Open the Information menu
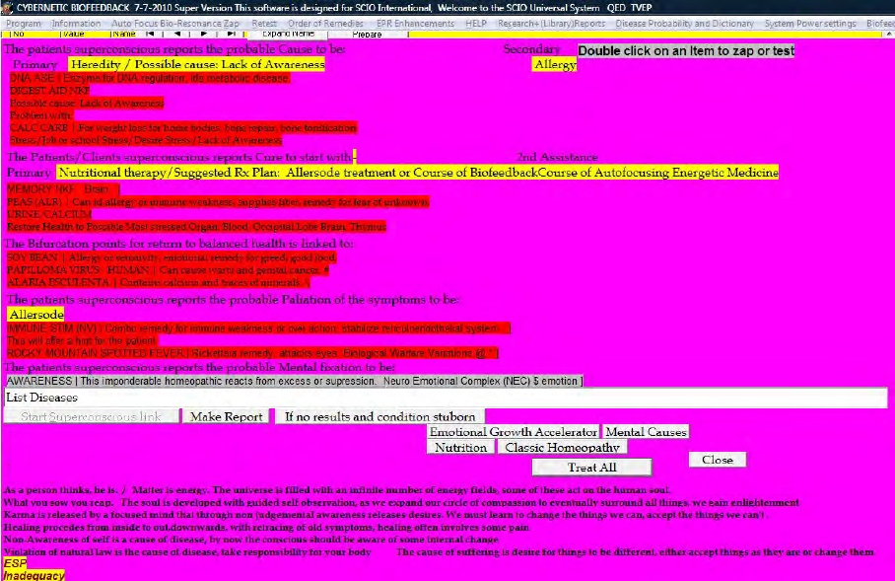 [76, 24]
